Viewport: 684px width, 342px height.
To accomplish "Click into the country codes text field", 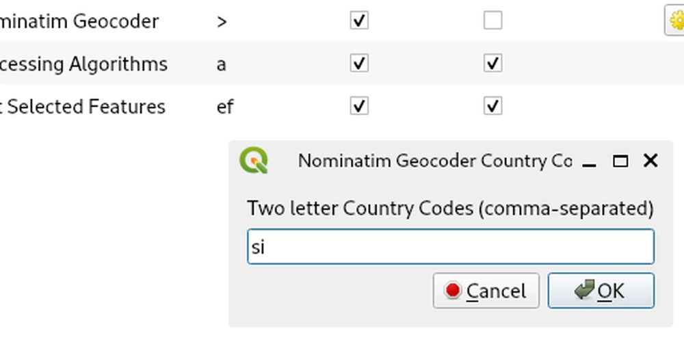I will (x=451, y=246).
